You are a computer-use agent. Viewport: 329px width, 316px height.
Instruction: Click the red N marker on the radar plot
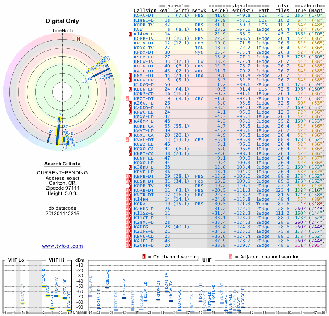(79, 39)
